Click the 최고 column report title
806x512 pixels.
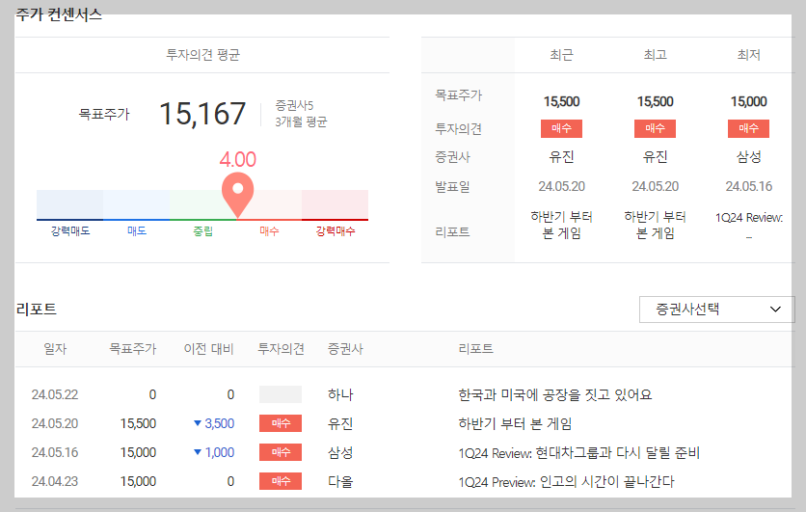point(655,226)
